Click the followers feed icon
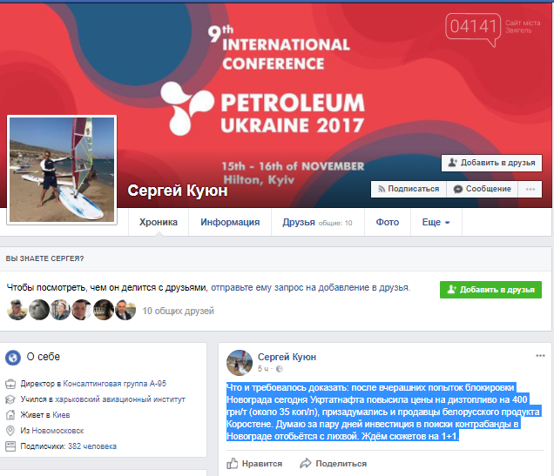The height and width of the screenshot is (476, 554). pos(10,446)
